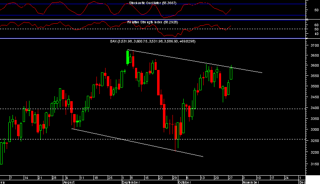Click the dashed horizontal line at 3400
Image resolution: width=320 pixels, height=184 pixels.
(153, 109)
